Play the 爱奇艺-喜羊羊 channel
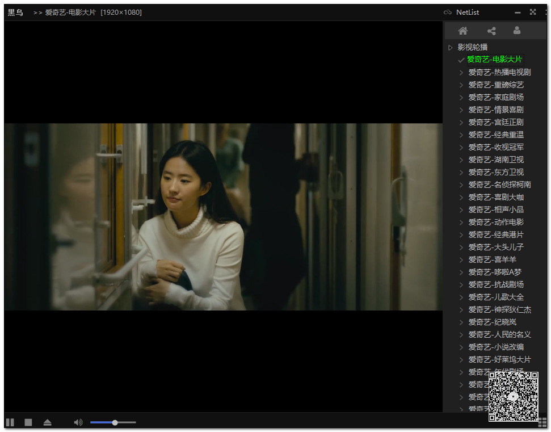The height and width of the screenshot is (432, 551). click(x=493, y=260)
